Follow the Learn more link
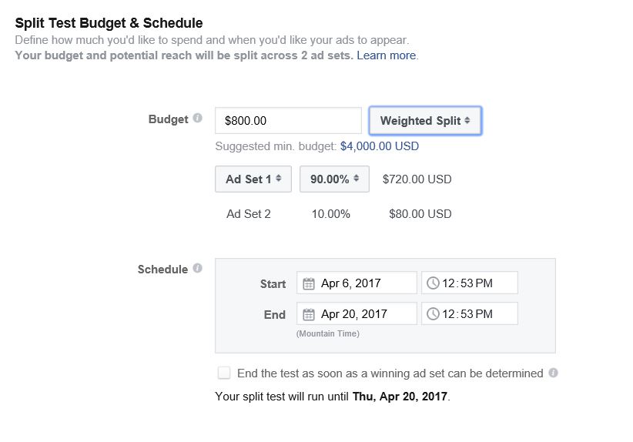 click(387, 55)
